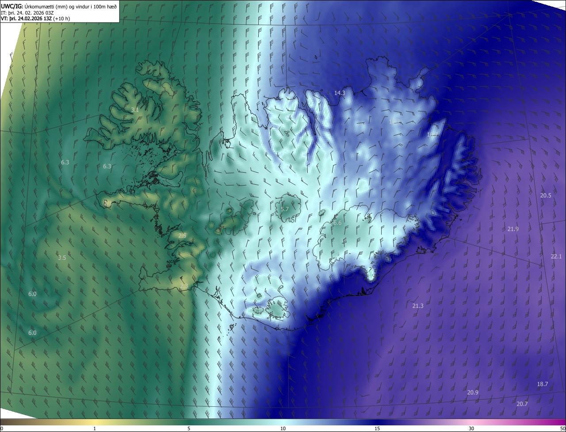Image resolution: width=566 pixels, height=432 pixels.
Task: Click the 21.9 value southeast of Iceland
Action: (513, 229)
